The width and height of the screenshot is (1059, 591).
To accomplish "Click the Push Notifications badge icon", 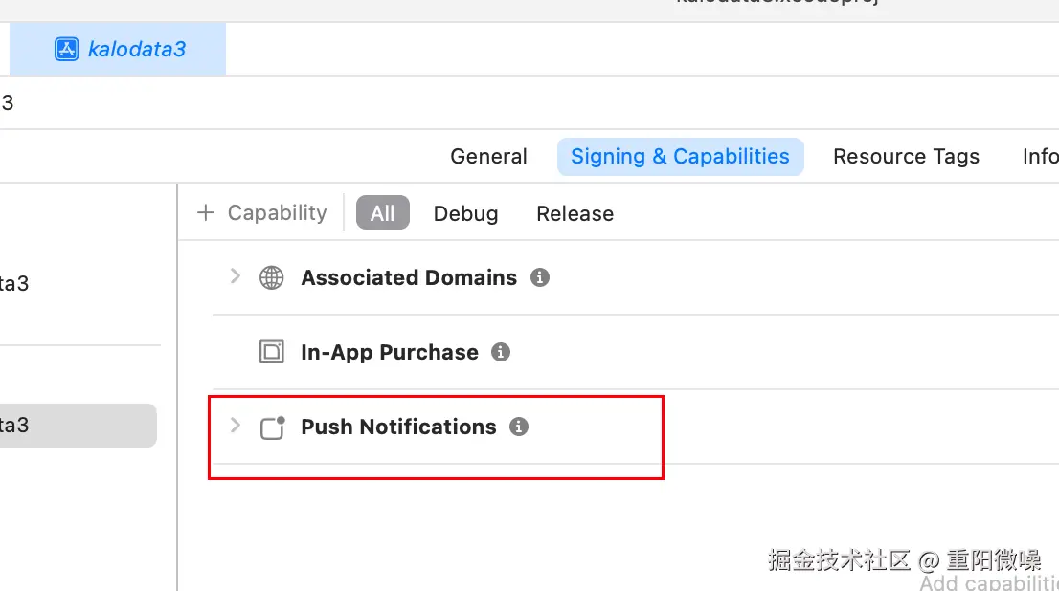I will (x=273, y=427).
